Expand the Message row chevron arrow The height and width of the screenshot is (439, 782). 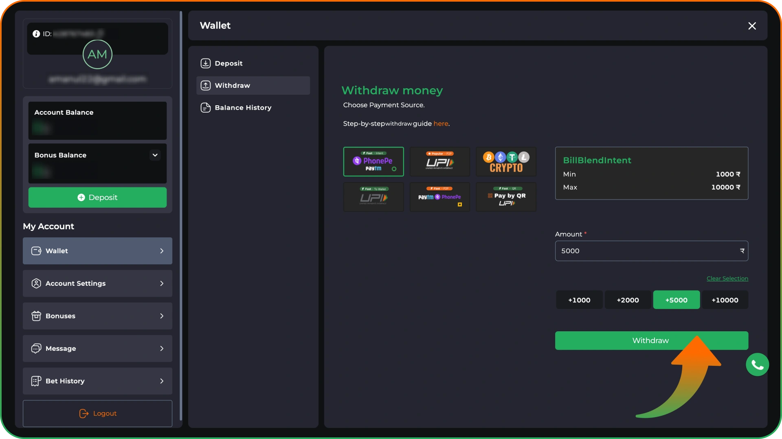[x=162, y=348]
